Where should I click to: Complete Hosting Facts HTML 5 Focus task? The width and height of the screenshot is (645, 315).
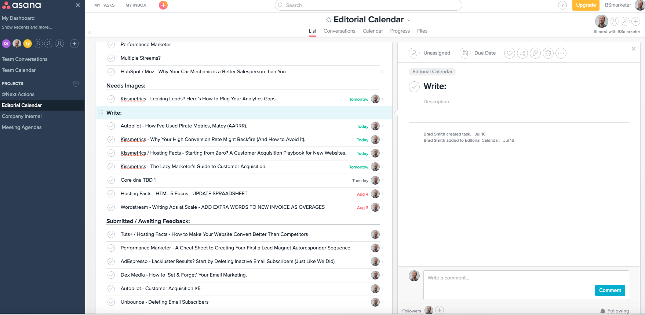[111, 194]
